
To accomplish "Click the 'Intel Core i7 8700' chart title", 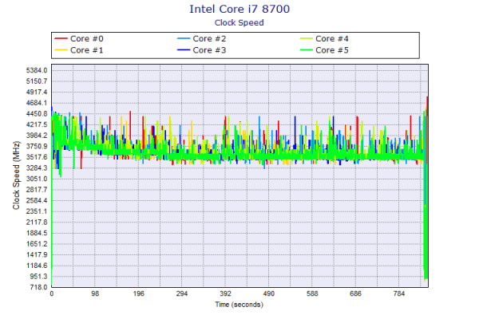I will coord(239,9).
